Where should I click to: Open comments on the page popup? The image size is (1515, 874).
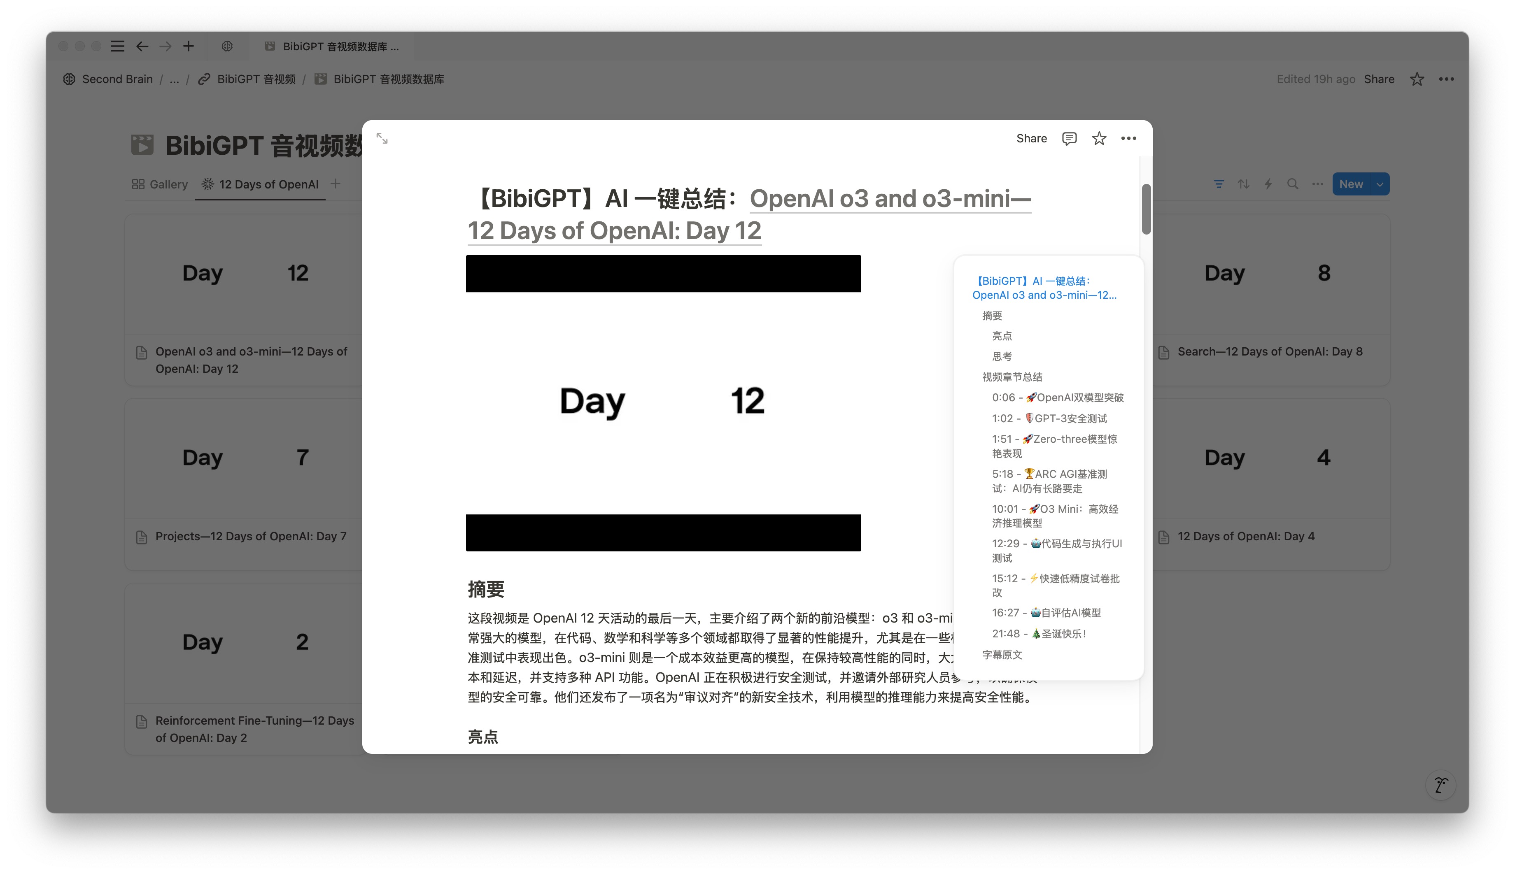point(1069,139)
